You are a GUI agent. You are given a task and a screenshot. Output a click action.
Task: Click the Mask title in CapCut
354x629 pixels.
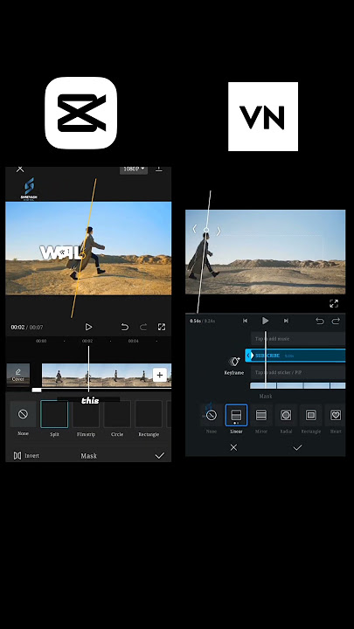(88, 456)
